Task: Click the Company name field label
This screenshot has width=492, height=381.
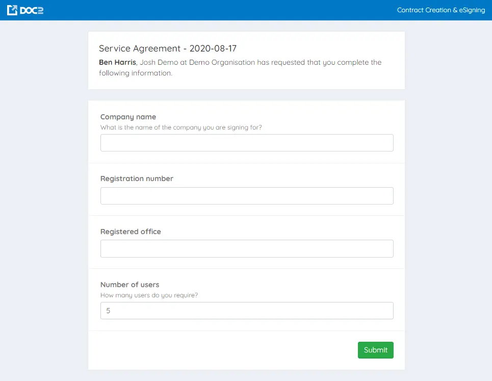Action: (x=128, y=117)
